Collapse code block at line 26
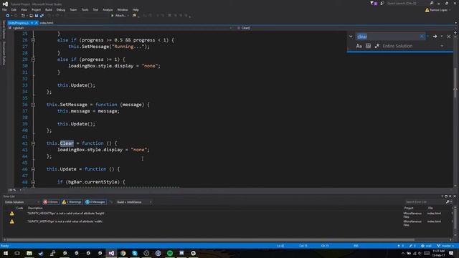The image size is (459, 258). pos(33,40)
